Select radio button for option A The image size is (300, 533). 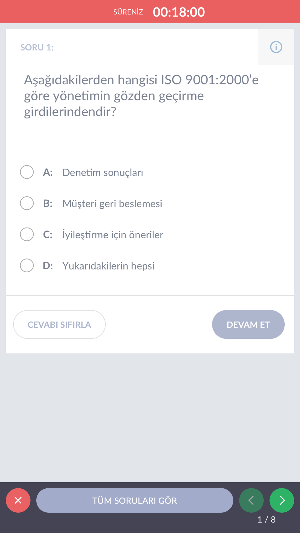pyautogui.click(x=27, y=172)
